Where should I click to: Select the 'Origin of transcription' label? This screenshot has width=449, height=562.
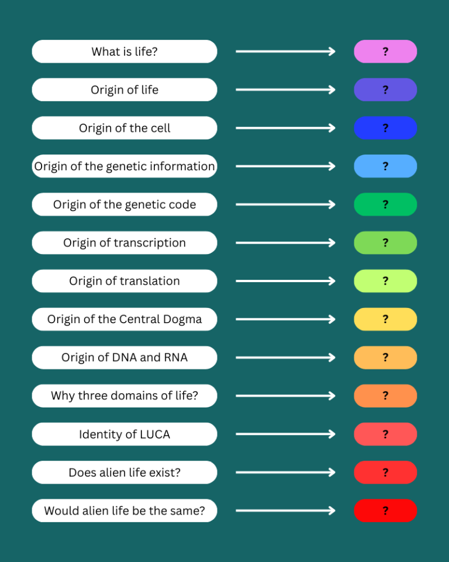click(x=125, y=242)
